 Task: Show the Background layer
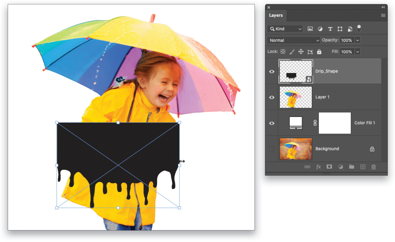tap(271, 149)
